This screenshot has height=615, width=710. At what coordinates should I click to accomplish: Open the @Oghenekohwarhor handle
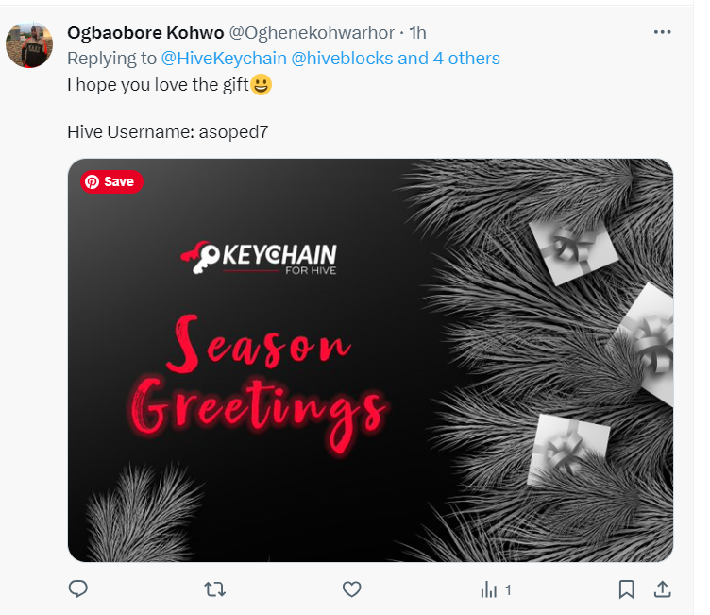(x=312, y=33)
